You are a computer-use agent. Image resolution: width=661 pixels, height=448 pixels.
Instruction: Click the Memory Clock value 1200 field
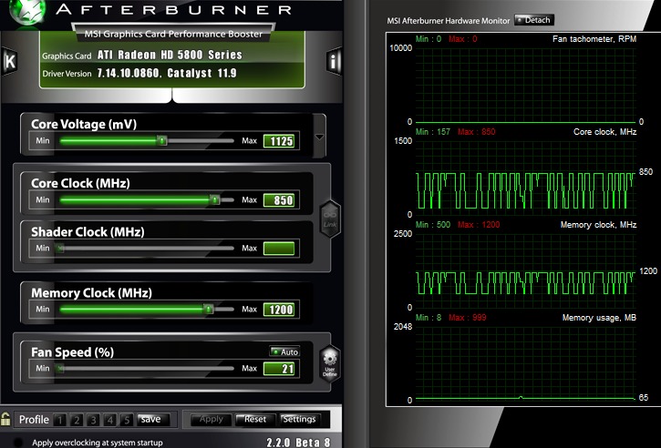click(x=279, y=310)
